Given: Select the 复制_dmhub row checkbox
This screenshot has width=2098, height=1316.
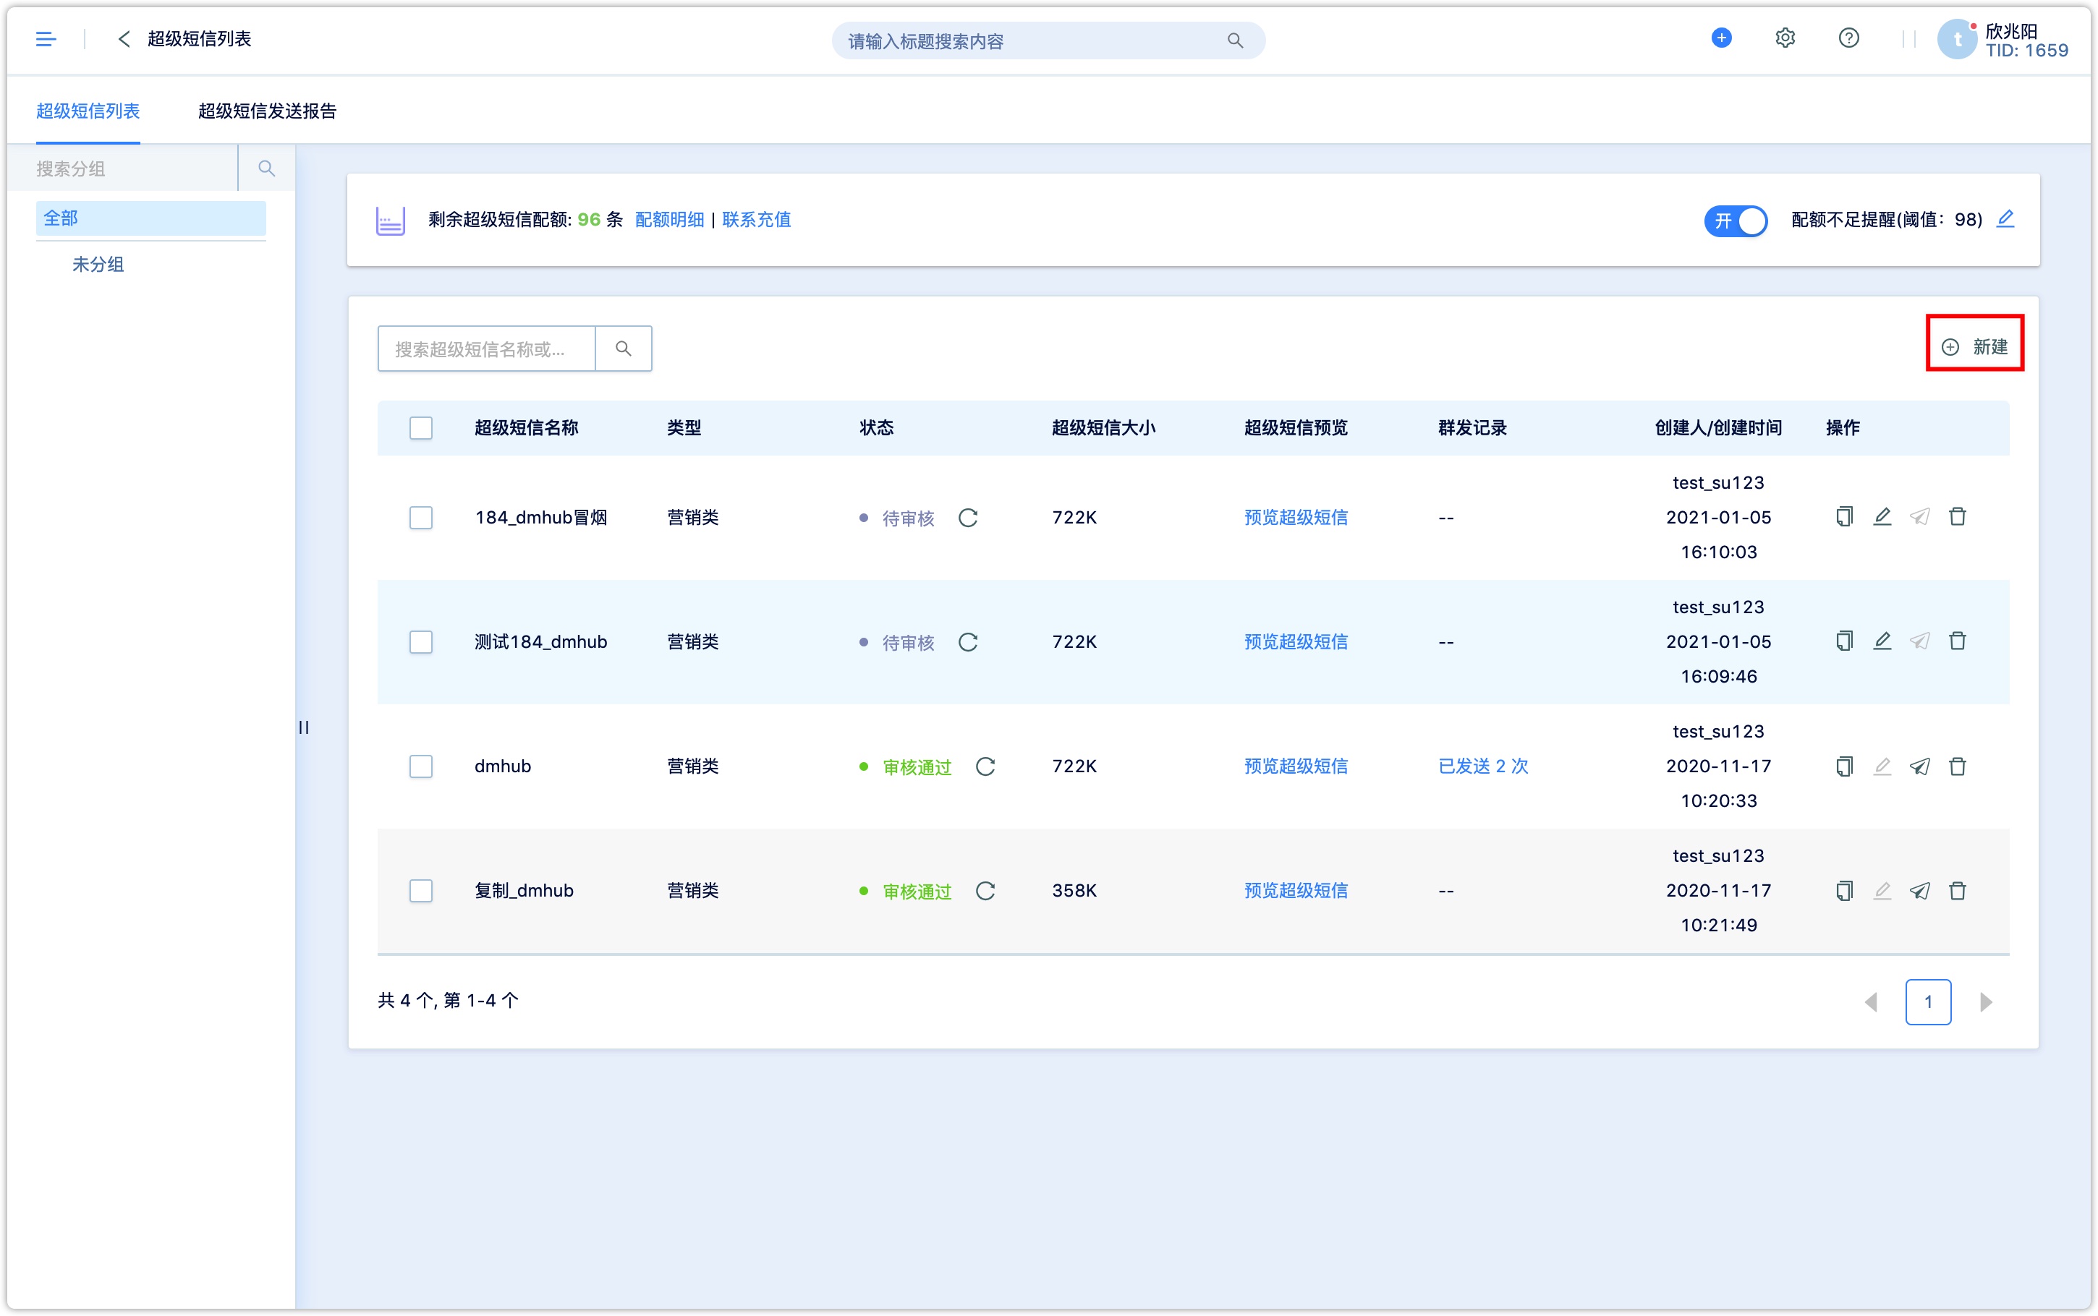Looking at the screenshot, I should pyautogui.click(x=420, y=892).
